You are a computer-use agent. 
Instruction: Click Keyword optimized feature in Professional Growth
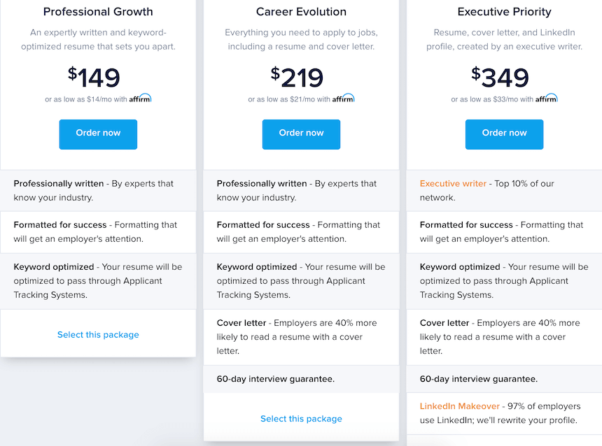54,267
